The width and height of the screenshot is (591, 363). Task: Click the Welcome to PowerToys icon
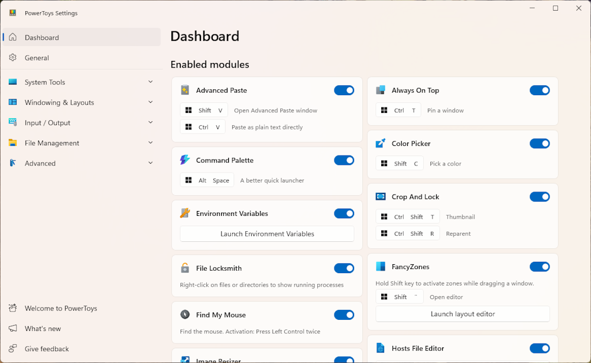coord(13,308)
